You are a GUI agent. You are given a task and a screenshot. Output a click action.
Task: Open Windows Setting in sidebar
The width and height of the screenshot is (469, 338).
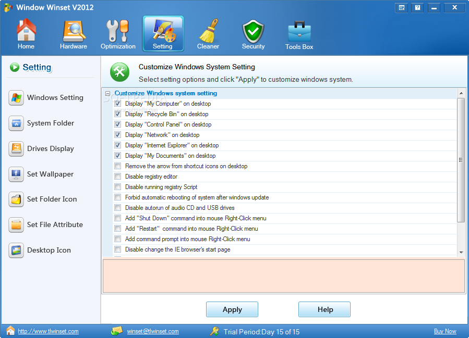click(x=55, y=97)
